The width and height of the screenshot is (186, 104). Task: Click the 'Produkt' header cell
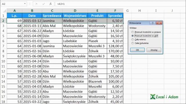pyautogui.click(x=97, y=16)
